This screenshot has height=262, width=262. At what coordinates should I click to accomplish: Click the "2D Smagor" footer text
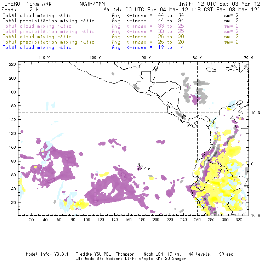(x=176, y=258)
